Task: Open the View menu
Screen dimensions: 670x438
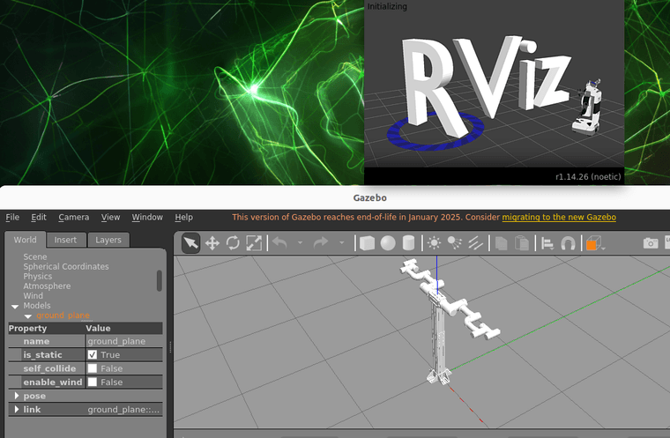Action: 110,217
